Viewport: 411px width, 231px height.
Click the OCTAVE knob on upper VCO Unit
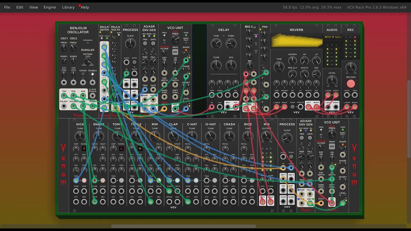click(164, 53)
